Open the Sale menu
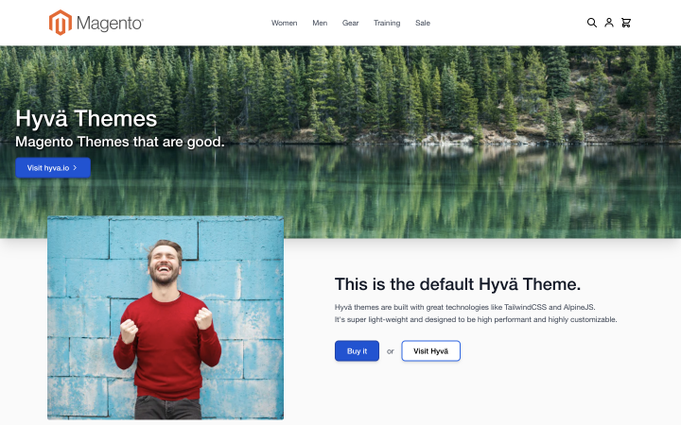681x425 pixels. 423,23
